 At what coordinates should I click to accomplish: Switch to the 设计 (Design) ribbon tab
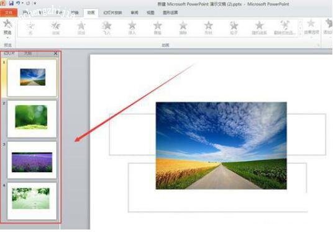click(59, 13)
